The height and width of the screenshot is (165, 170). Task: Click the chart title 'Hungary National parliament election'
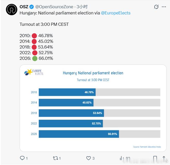93,73
